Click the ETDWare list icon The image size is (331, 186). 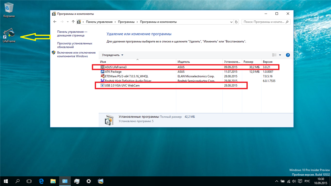pyautogui.click(x=102, y=76)
